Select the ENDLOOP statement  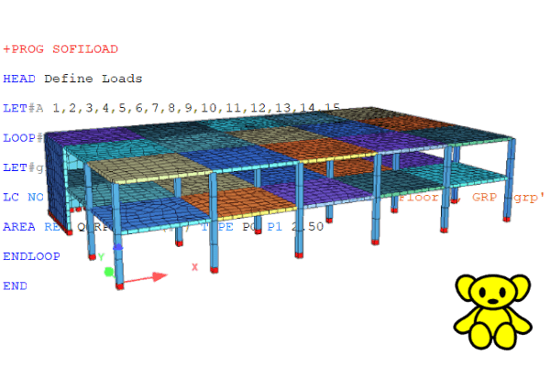pyautogui.click(x=32, y=256)
